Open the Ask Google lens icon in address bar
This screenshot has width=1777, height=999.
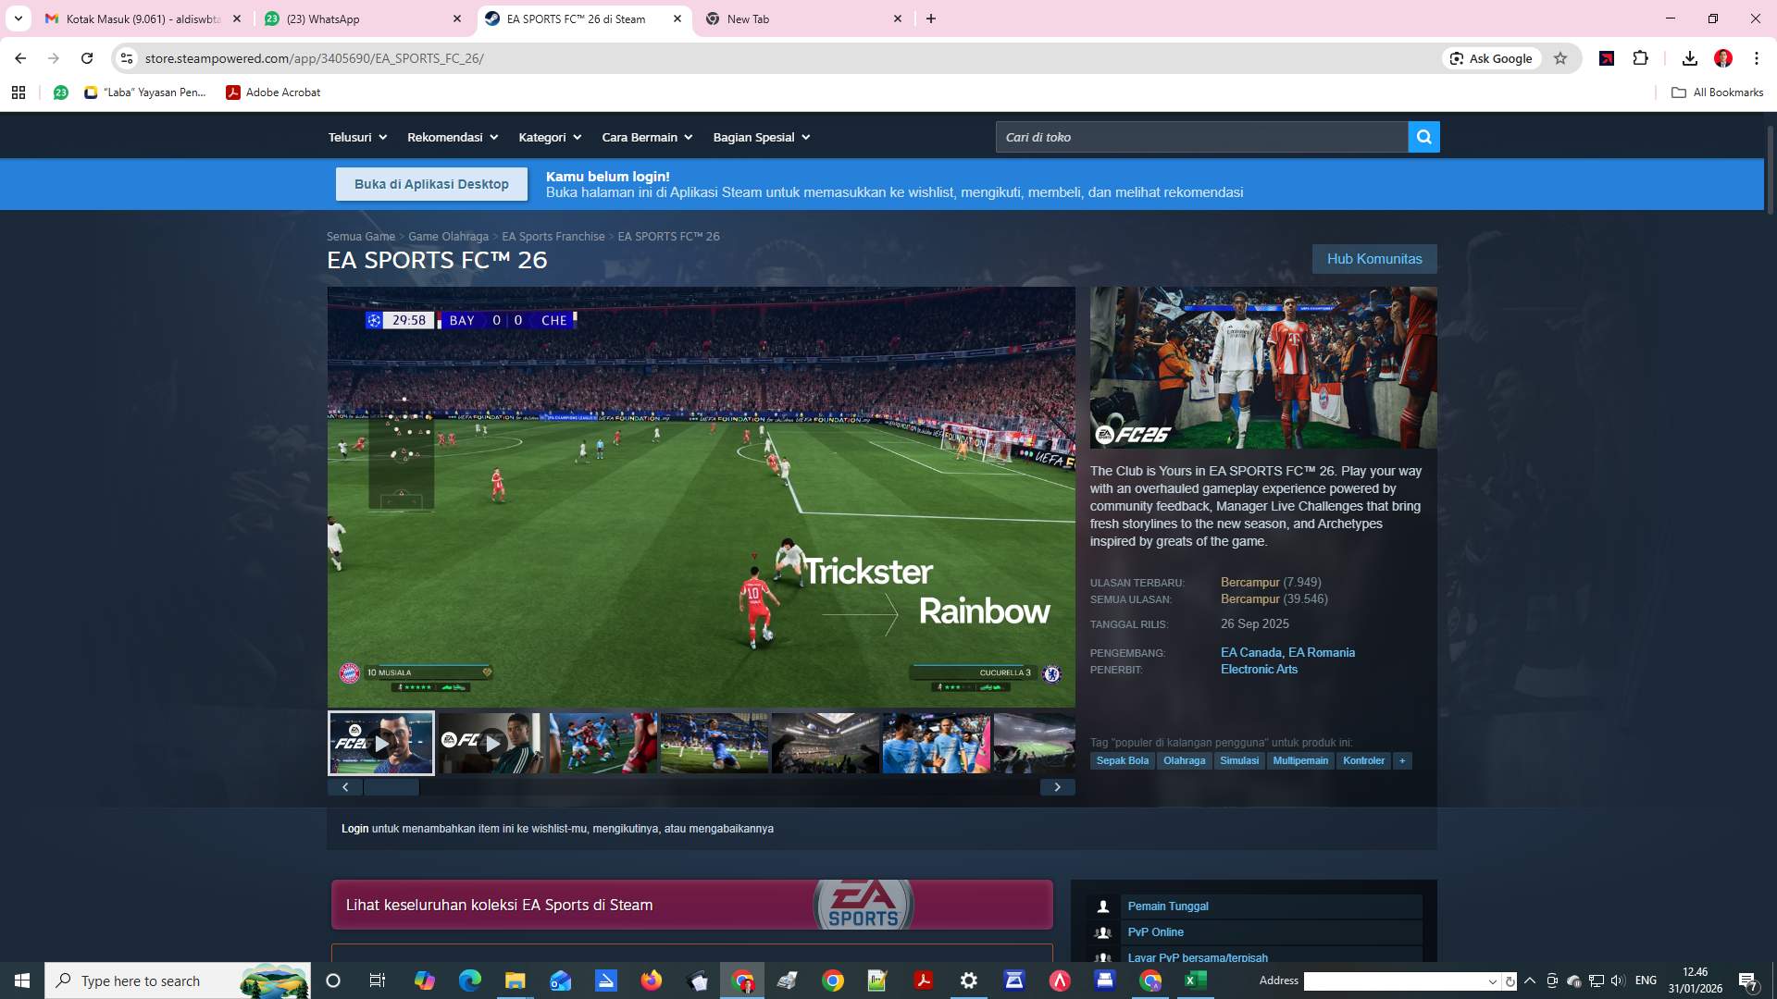click(1456, 58)
